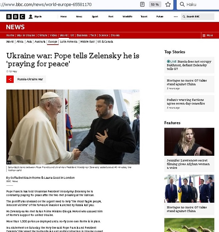Click the search magnifier icon beside Haku
Screen dimensions: 219x232
pyautogui.click(x=182, y=4)
